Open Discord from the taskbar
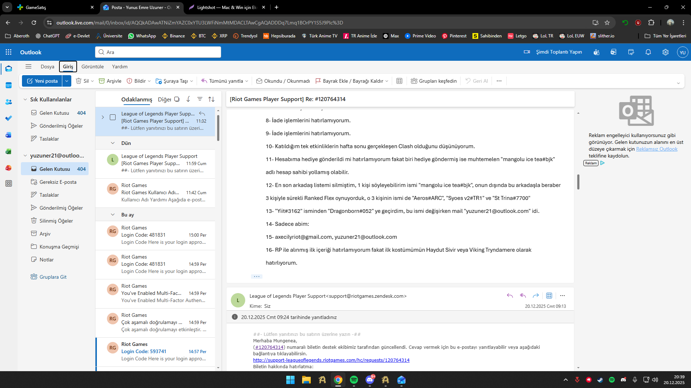Viewport: 691px width, 388px height. click(x=370, y=380)
